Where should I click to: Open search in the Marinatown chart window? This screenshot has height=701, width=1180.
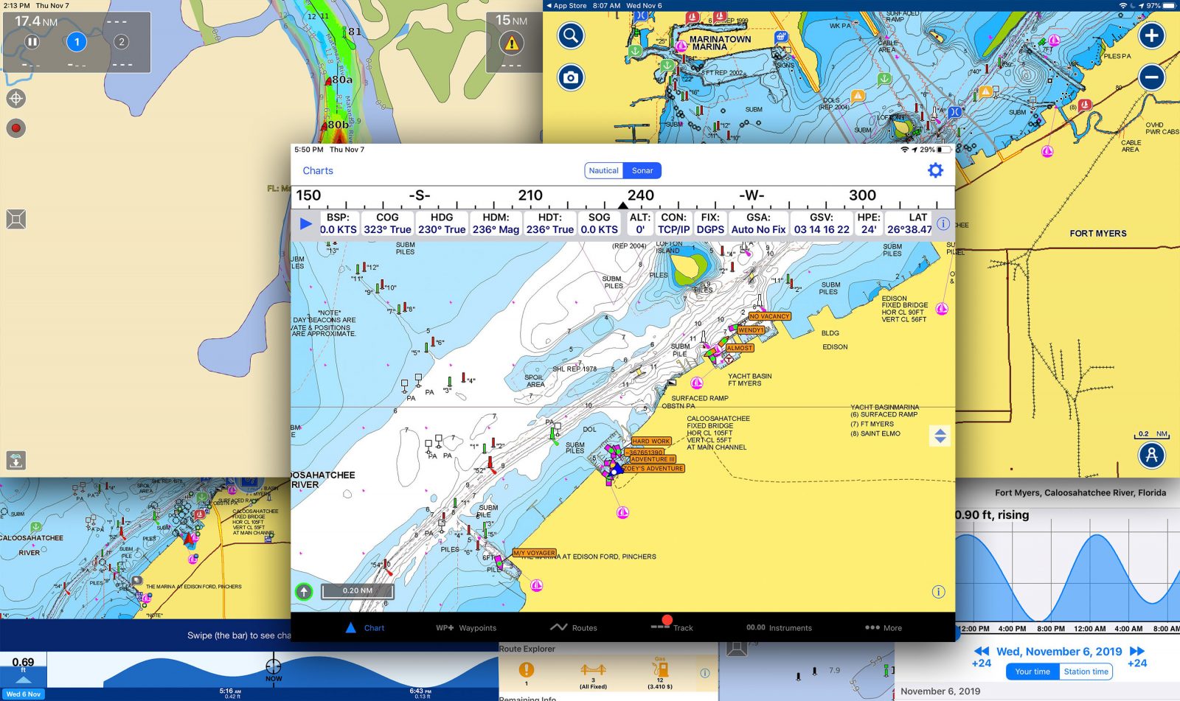[570, 35]
